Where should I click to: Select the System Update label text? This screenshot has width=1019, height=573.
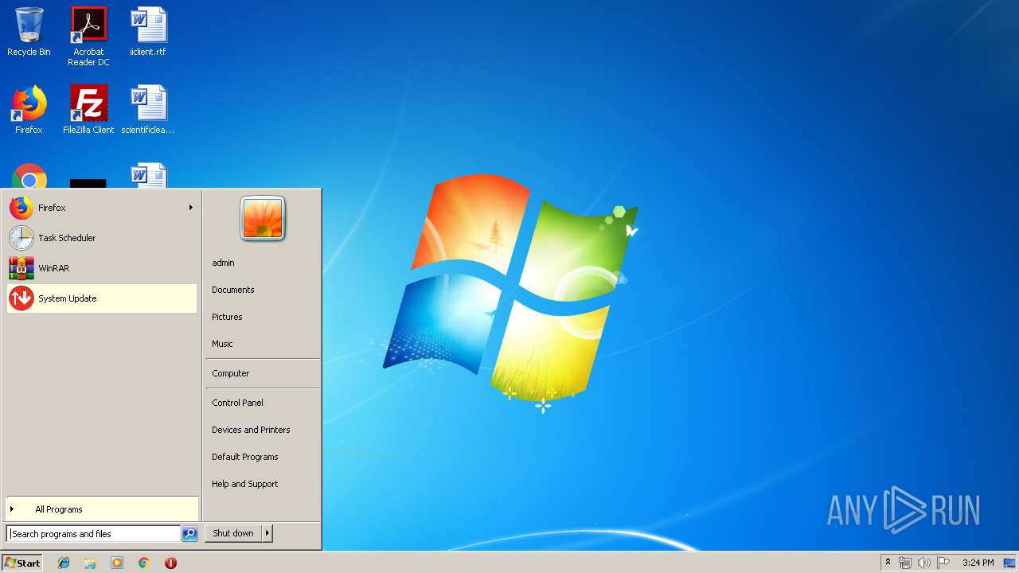(68, 298)
